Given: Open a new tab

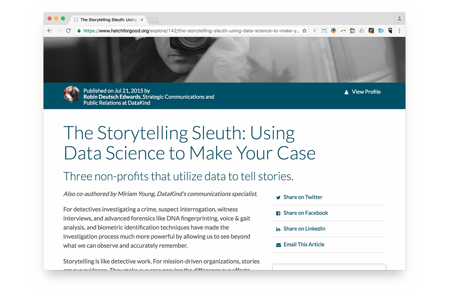Looking at the screenshot, I should (x=153, y=20).
